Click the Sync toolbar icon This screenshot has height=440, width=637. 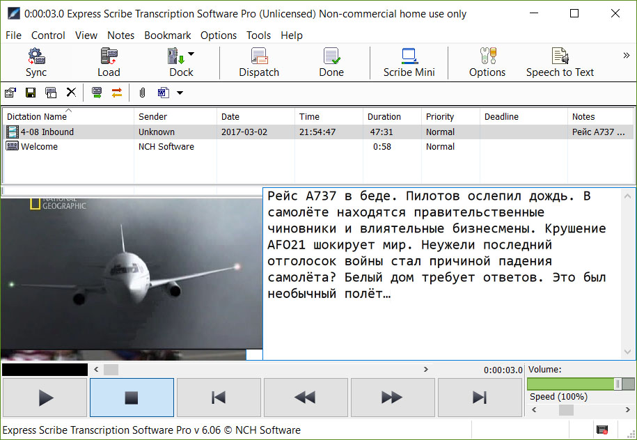(36, 62)
